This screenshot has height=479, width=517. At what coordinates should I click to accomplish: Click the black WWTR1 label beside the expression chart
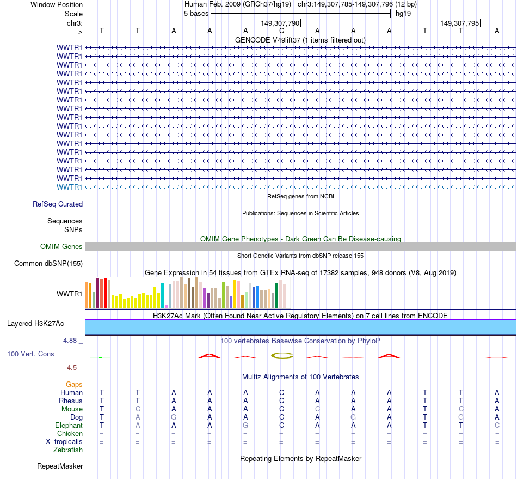[x=69, y=294]
